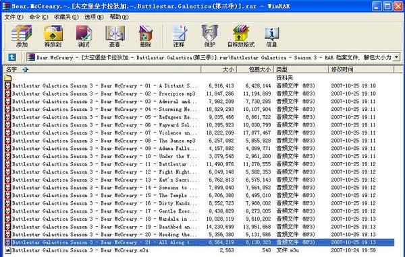The height and width of the screenshot is (257, 405).
Task: Click MP3 icon of track 16 Dirty Hands
Action: pyautogui.click(x=7, y=203)
